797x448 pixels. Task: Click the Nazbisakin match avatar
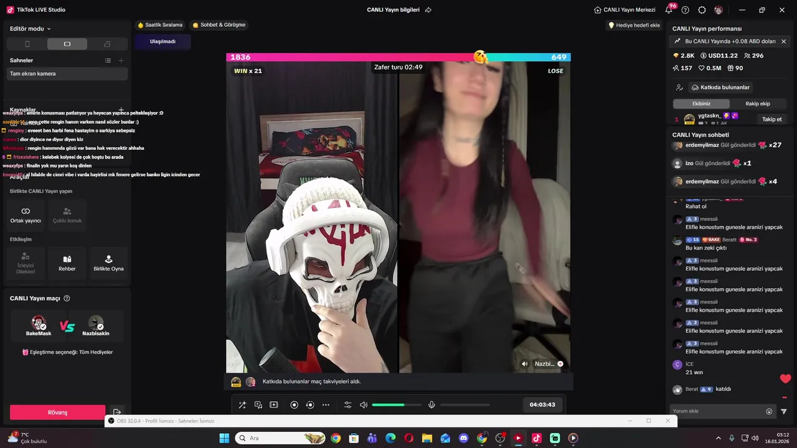pos(96,323)
